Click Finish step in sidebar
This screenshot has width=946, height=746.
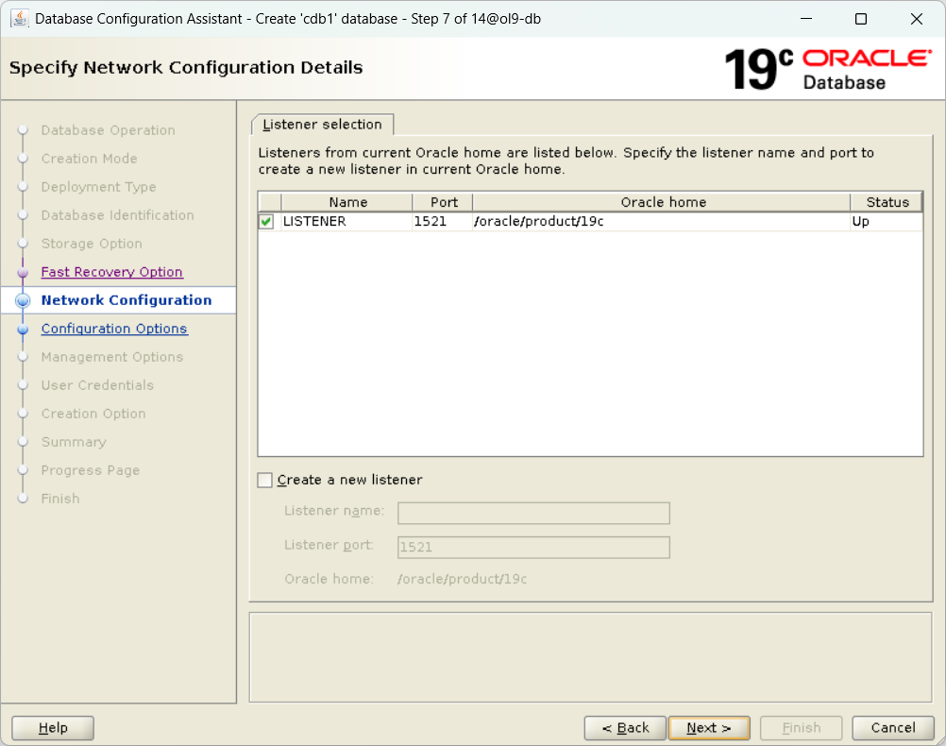point(60,500)
